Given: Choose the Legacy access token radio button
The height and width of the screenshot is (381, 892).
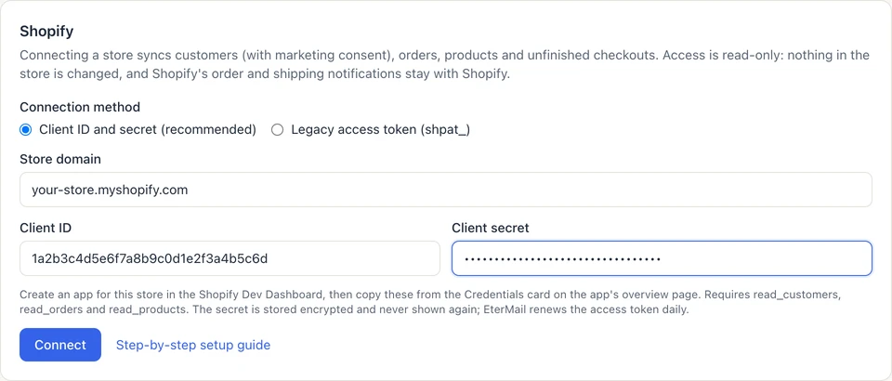Looking at the screenshot, I should pyautogui.click(x=277, y=130).
